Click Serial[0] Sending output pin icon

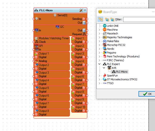(x=84, y=19)
